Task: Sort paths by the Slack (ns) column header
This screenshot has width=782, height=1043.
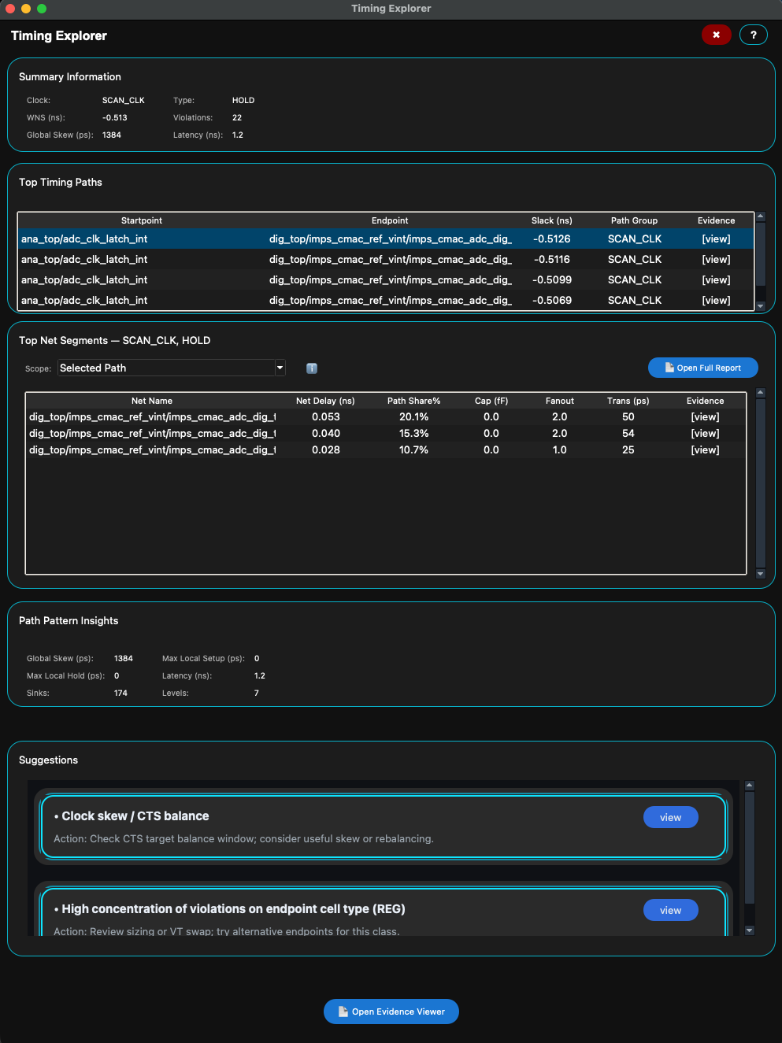Action: click(551, 220)
